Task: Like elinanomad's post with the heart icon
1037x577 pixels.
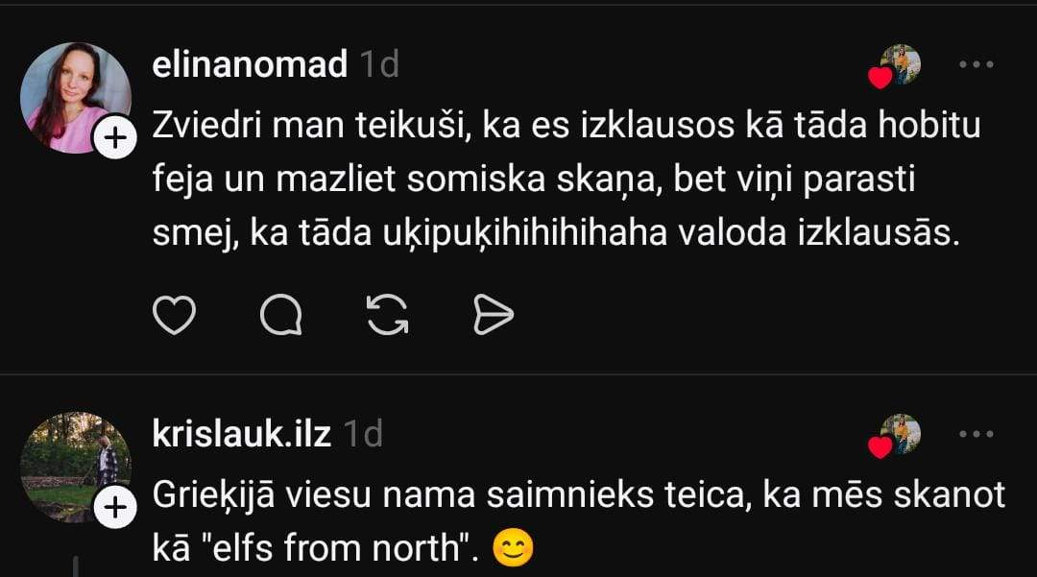Action: coord(175,315)
